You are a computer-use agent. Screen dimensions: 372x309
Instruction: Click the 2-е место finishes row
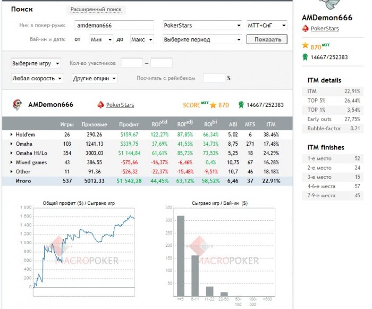333,168
